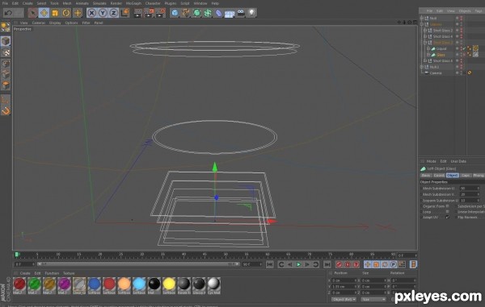Click Mesh Subdivision U value field

click(469, 189)
